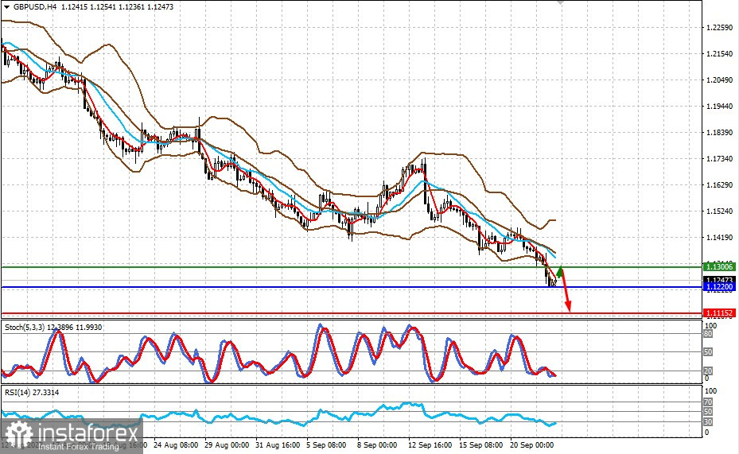Image resolution: width=739 pixels, height=454 pixels.
Task: Select the green 1.13006 level tag
Action: [719, 267]
